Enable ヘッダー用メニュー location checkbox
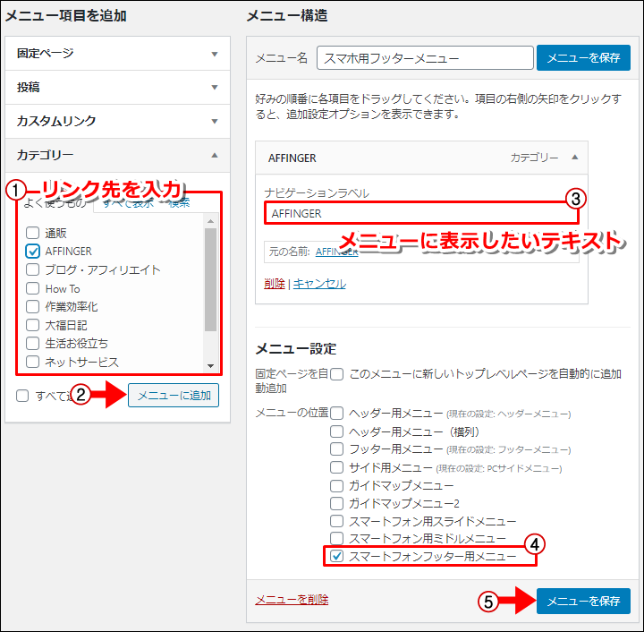This screenshot has height=632, width=644. pos(337,414)
